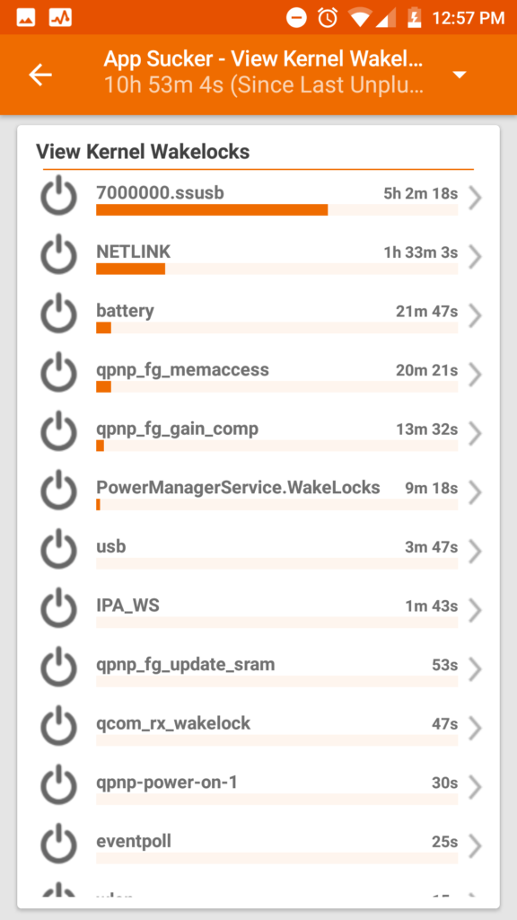The image size is (517, 920).
Task: Open details chevron for qpnp_fg_update_sram
Action: click(x=475, y=670)
